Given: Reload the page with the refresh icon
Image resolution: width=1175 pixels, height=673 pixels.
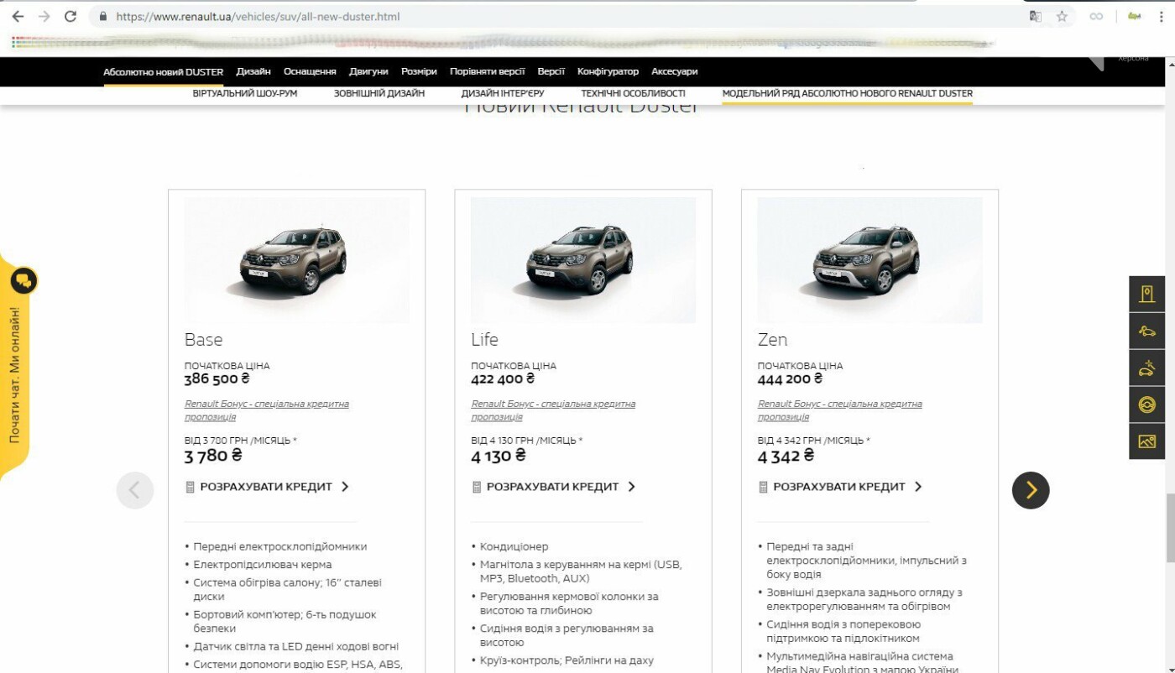Looking at the screenshot, I should click(x=70, y=16).
